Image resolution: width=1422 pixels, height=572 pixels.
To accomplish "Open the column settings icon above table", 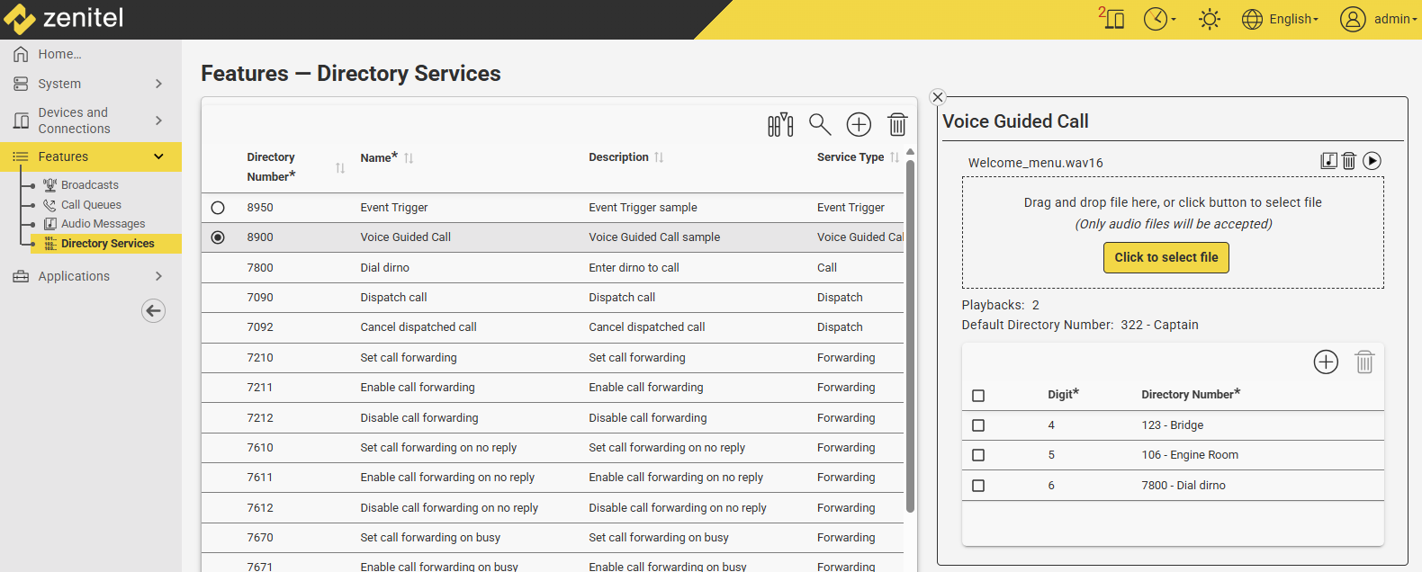I will 780,125.
